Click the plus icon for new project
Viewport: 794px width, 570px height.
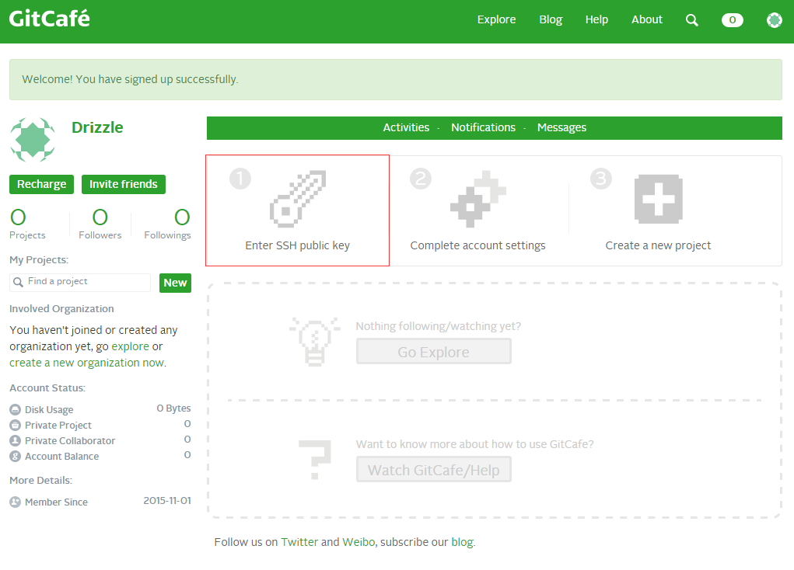coord(658,198)
